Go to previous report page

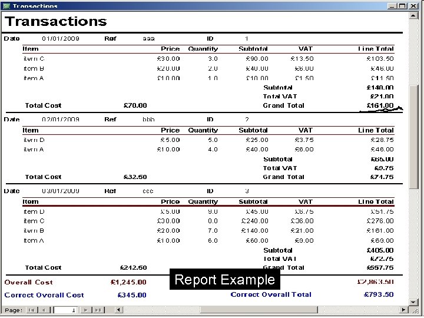point(43,310)
